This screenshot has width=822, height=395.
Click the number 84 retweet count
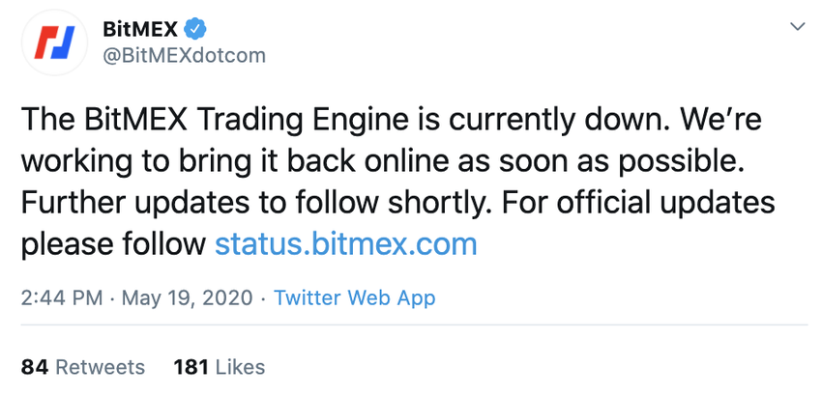pyautogui.click(x=35, y=367)
